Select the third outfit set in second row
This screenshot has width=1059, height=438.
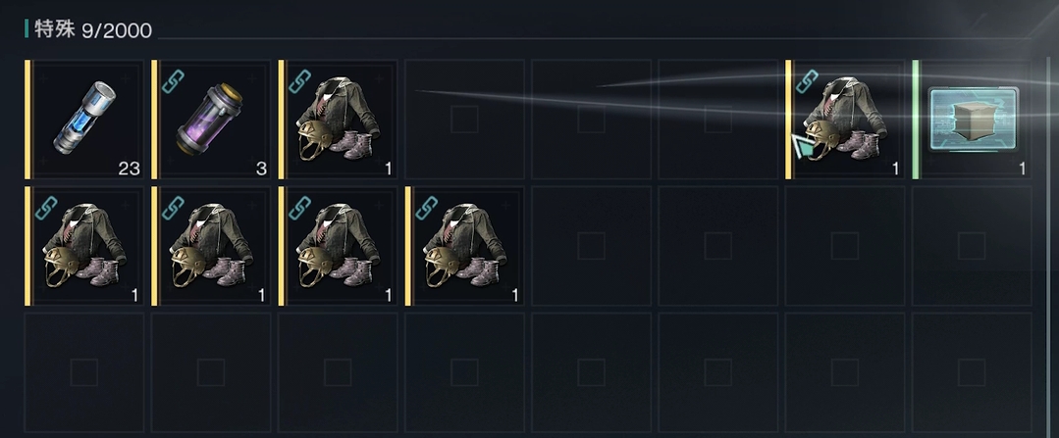pos(338,246)
